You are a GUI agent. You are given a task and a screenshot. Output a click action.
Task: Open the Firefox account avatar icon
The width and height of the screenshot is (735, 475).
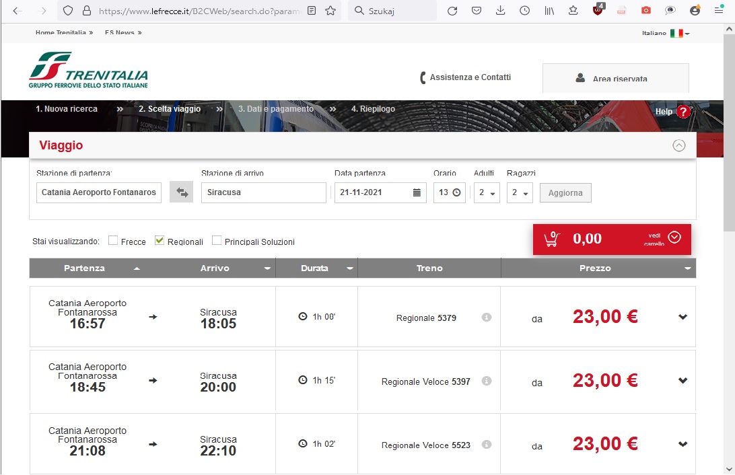pos(695,10)
